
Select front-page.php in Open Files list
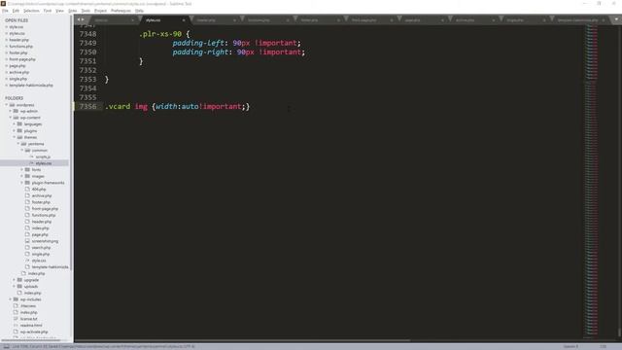[x=22, y=59]
